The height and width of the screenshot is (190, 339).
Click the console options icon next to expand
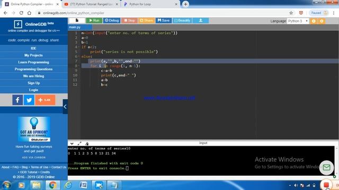tap(87, 144)
